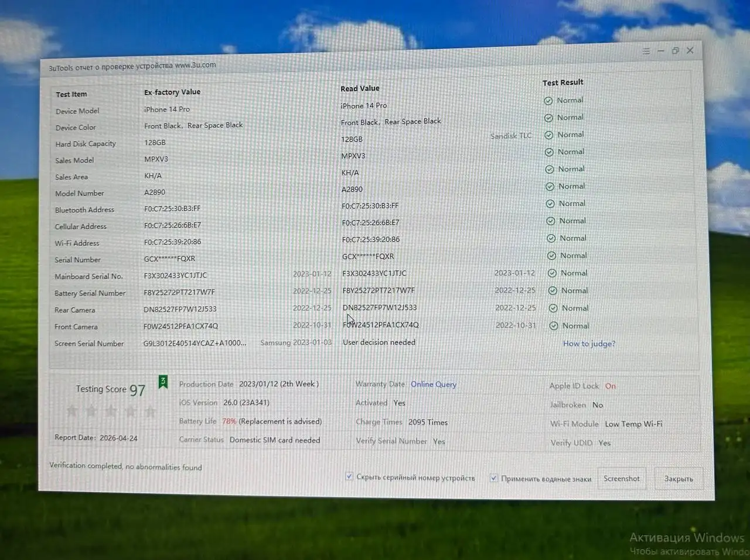750x560 pixels.
Task: Click the green badge beside score 97
Action: (x=163, y=382)
